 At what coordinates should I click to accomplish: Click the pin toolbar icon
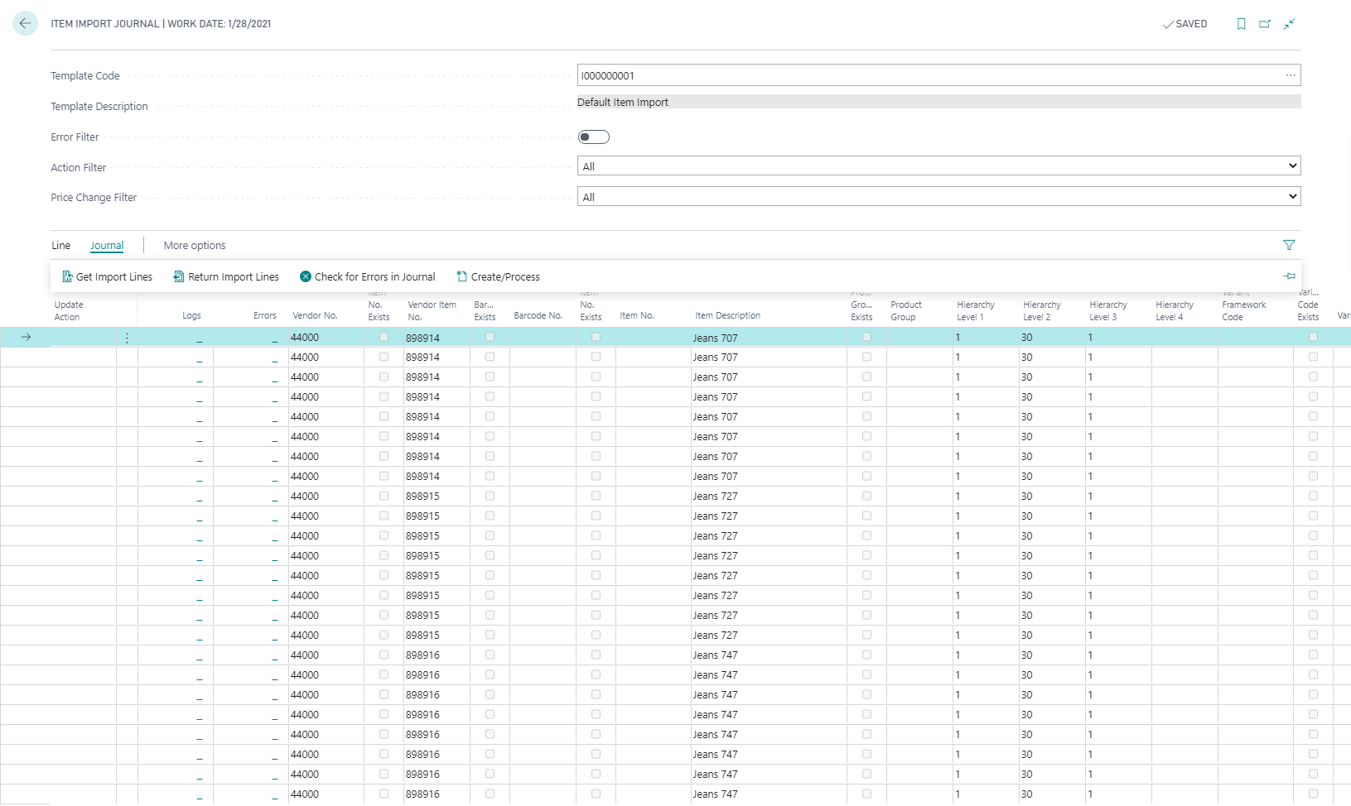coord(1289,276)
